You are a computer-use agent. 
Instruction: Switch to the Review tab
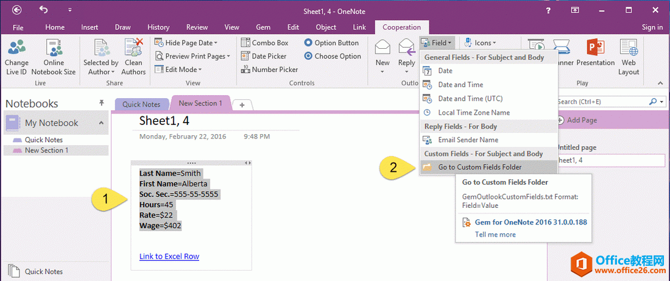pos(197,27)
